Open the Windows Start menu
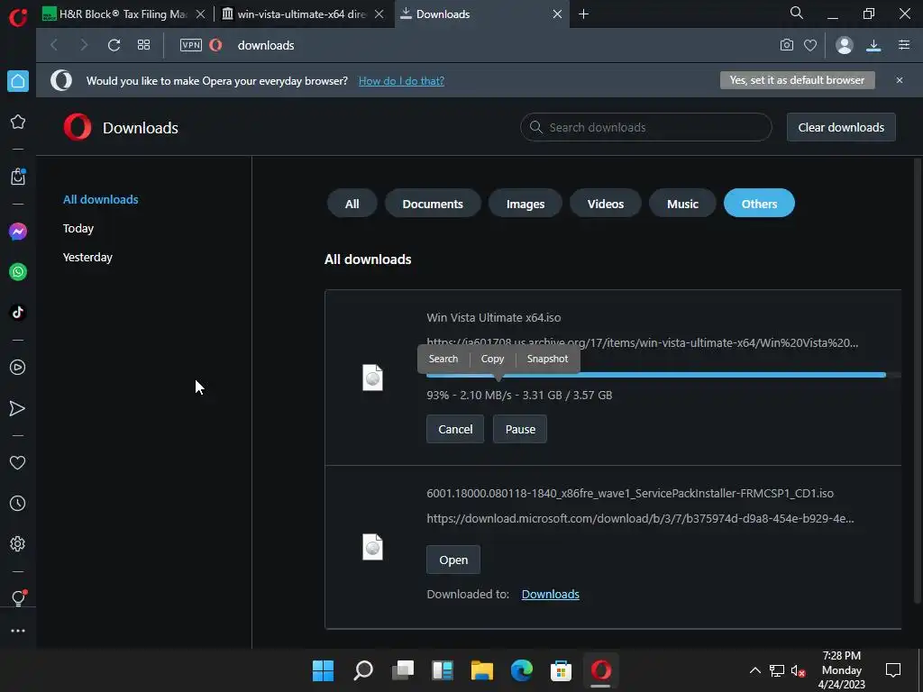 pyautogui.click(x=324, y=670)
